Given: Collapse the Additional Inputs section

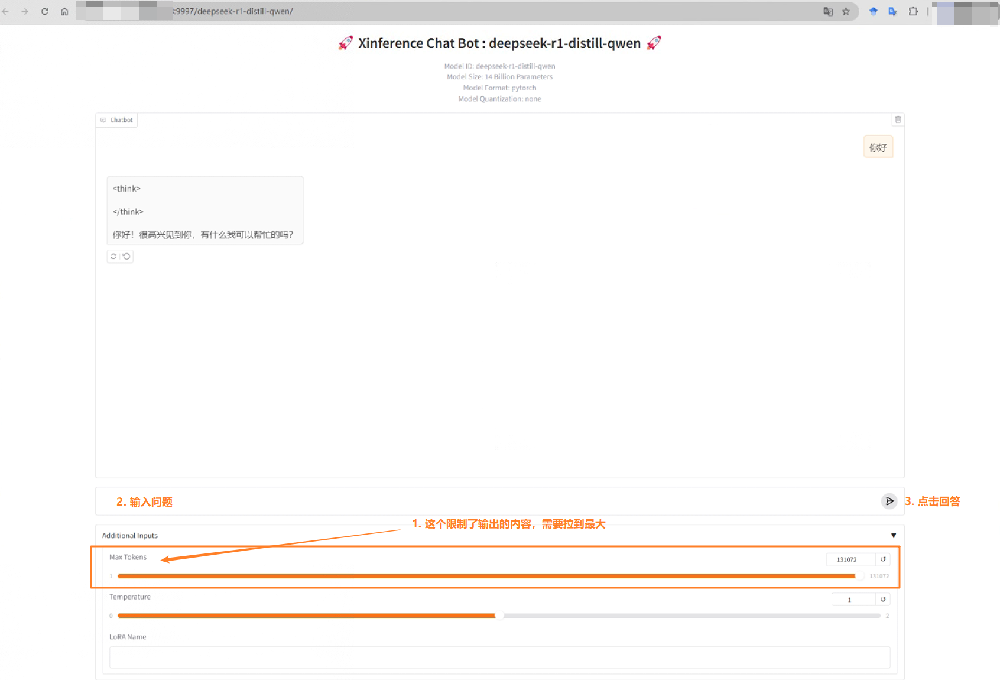Looking at the screenshot, I should tap(893, 535).
